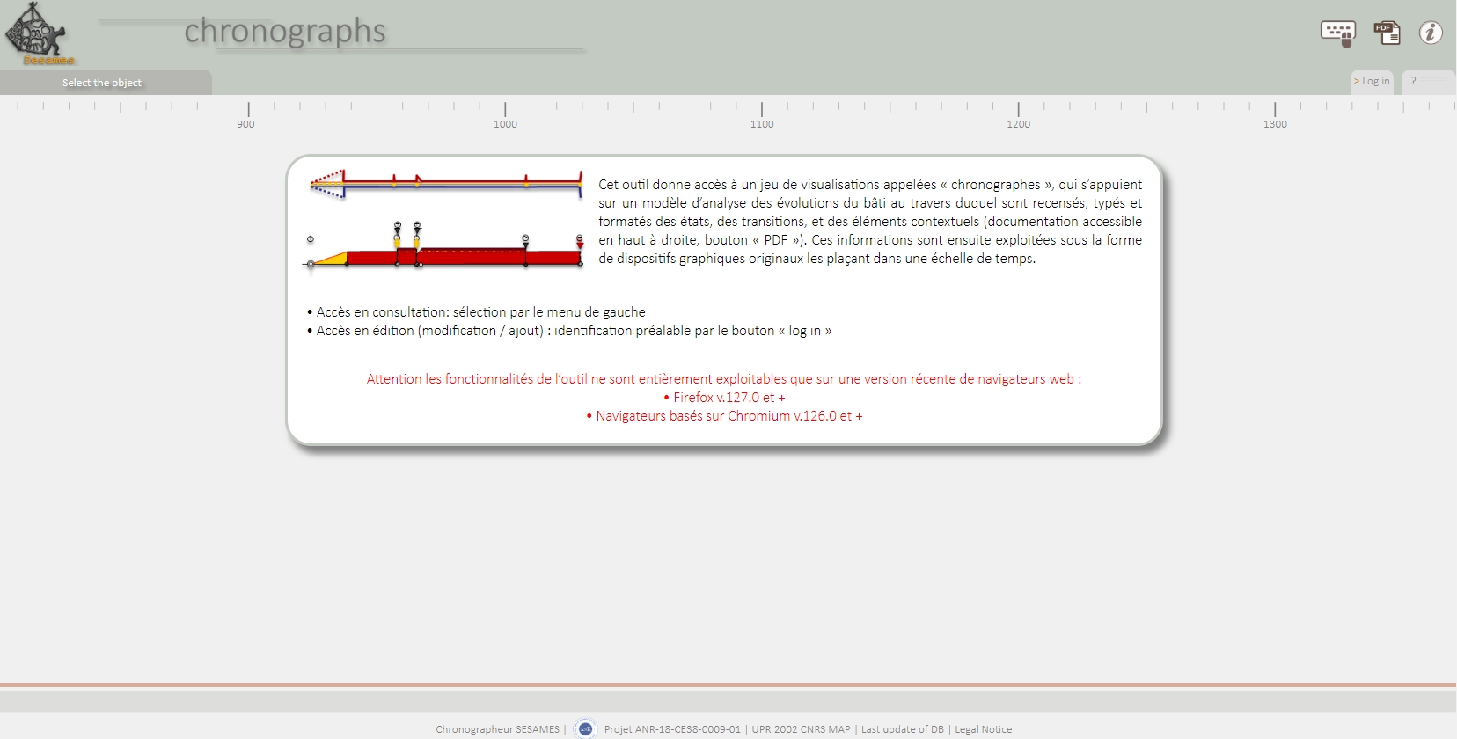Screen dimensions: 1457x739
Task: Click the 'Firefox v.127.0 et +' line
Action: [724, 398]
